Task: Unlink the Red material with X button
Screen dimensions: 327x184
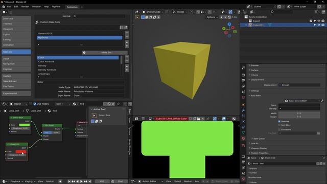Action: click(x=113, y=104)
